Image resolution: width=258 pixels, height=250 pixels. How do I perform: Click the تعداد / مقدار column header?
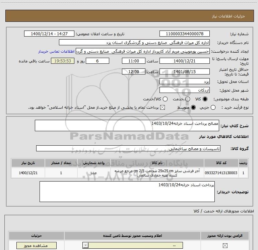click(61, 163)
